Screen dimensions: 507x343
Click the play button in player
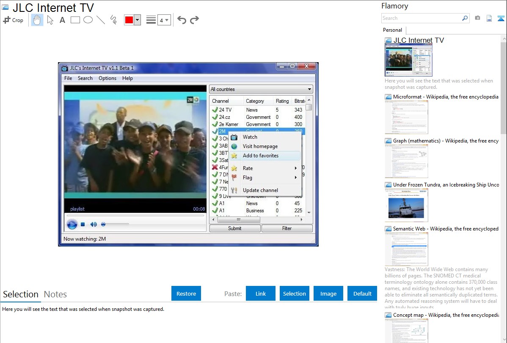[72, 224]
